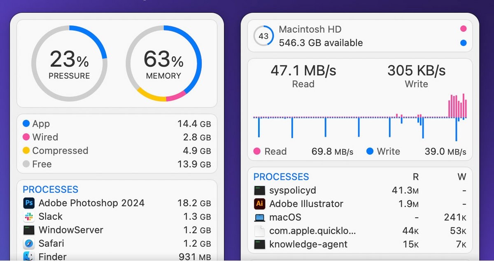This screenshot has height=261, width=494.
Task: Select the macOS process name
Action: [x=285, y=217]
